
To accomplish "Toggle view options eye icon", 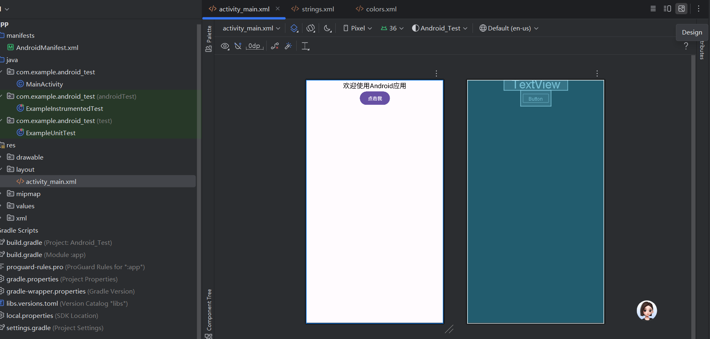I will [x=225, y=46].
